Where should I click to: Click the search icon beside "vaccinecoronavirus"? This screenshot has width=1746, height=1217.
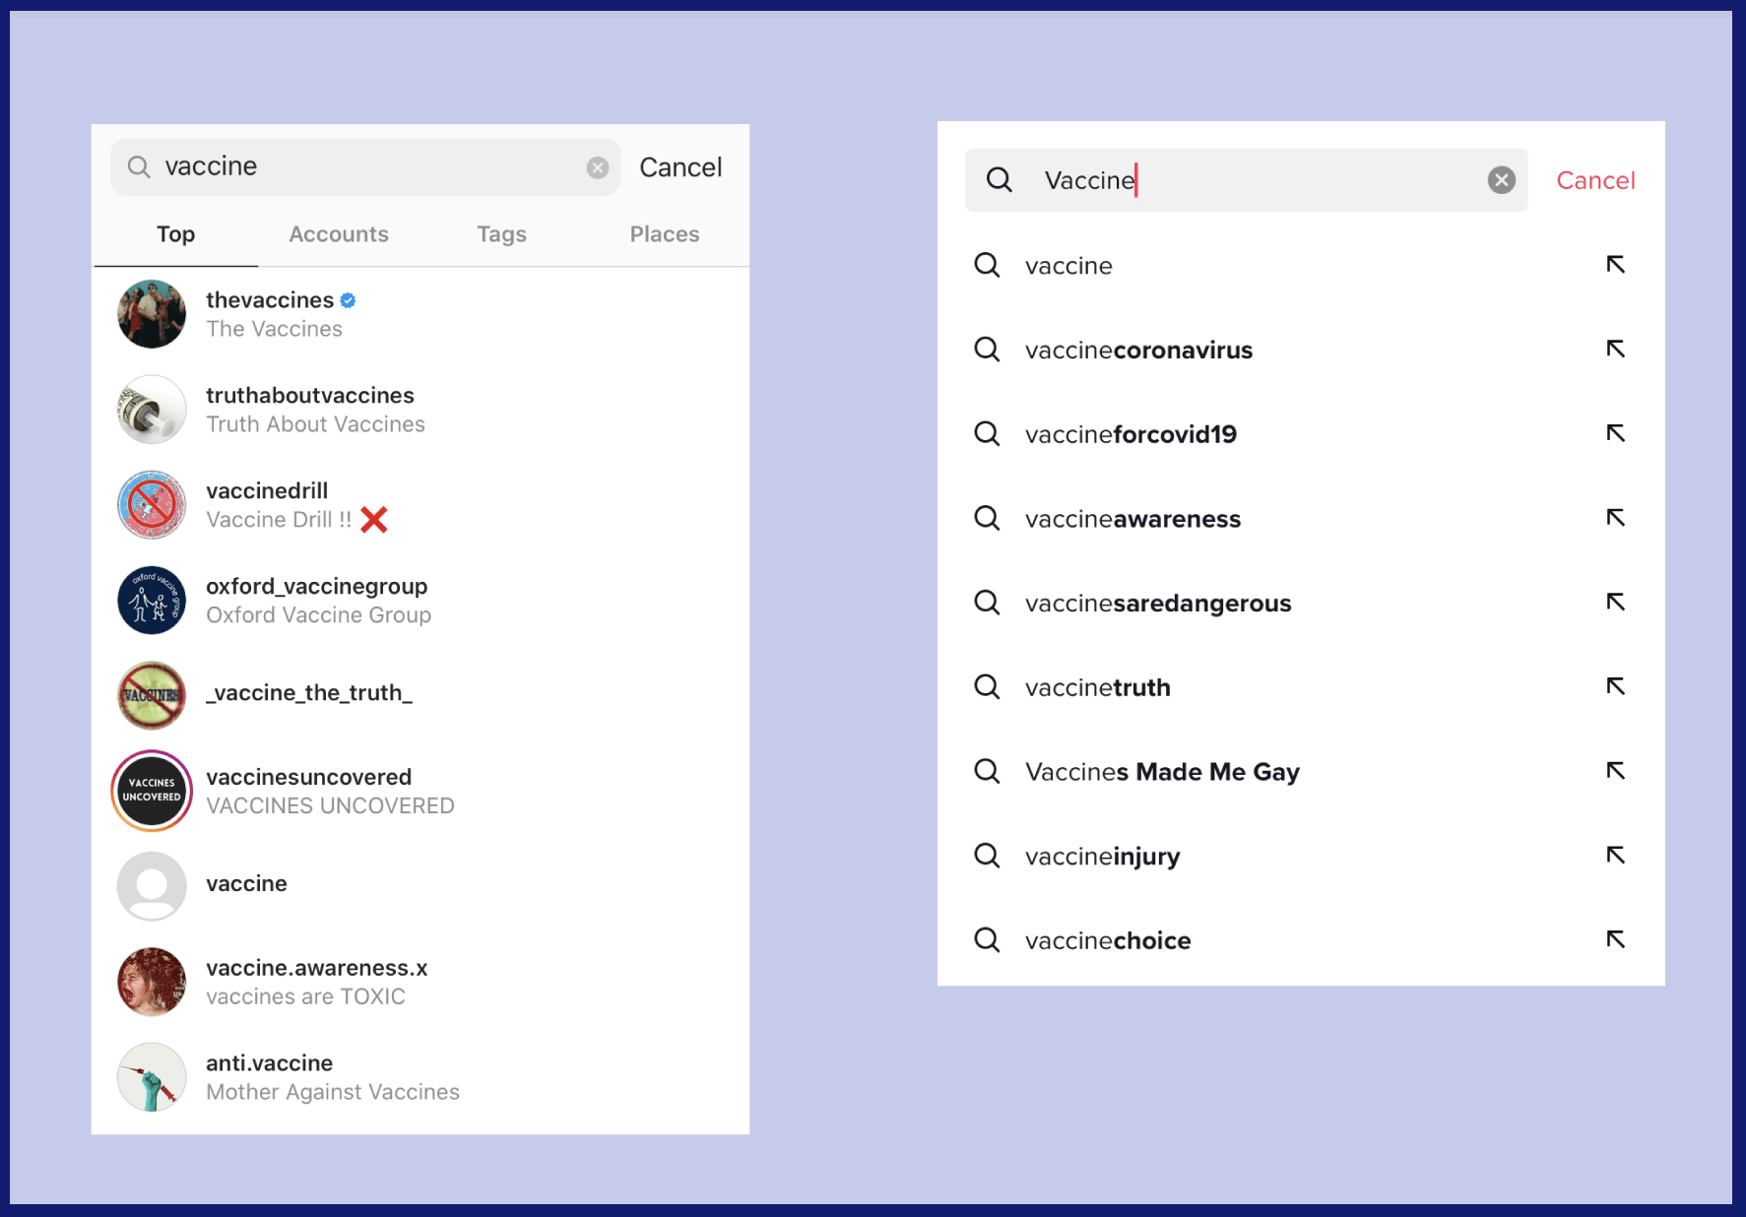[x=987, y=350]
